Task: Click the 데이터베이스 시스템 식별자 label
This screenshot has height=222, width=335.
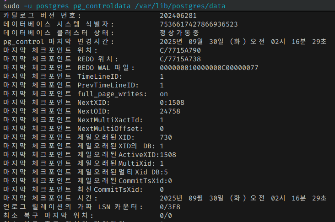Action: [59, 24]
